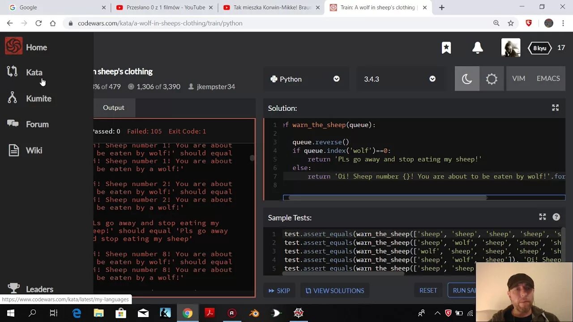Open the Kata sidebar icon
The image size is (573, 322).
tap(13, 72)
